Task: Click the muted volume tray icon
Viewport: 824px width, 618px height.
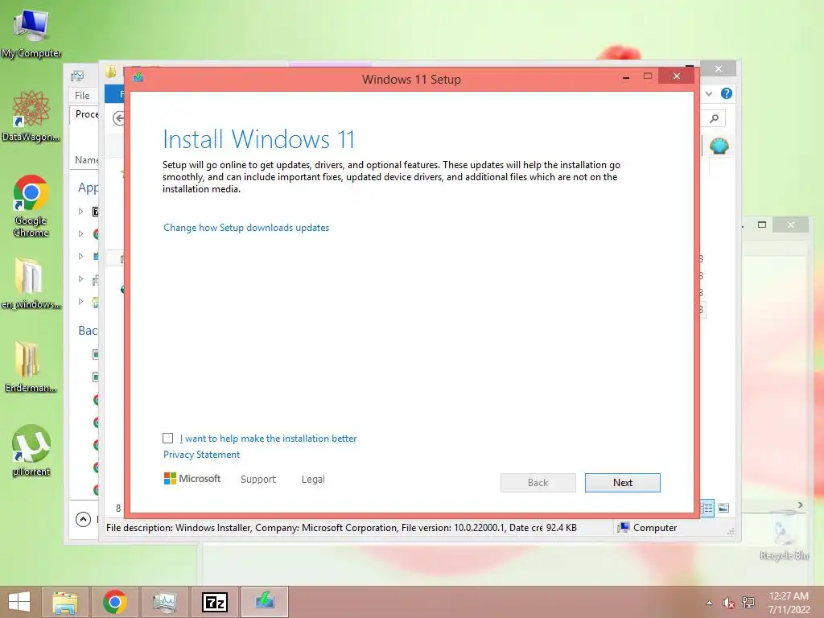Action: tap(728, 603)
